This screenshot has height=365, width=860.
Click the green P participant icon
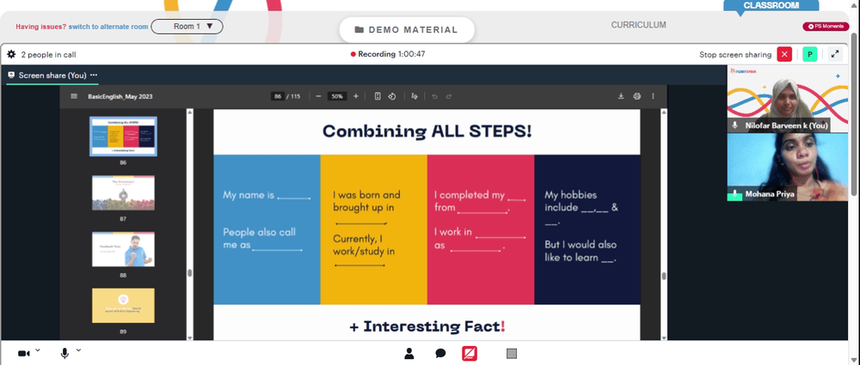[x=809, y=54]
